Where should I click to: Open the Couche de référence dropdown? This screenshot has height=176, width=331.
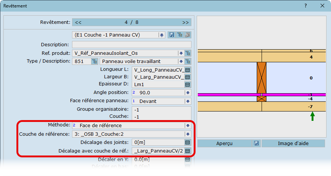188,134
